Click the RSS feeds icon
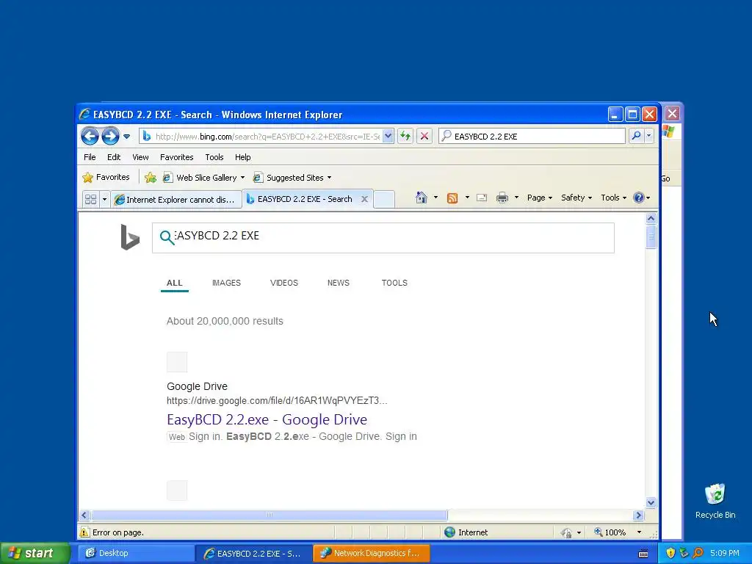This screenshot has width=752, height=564. pyautogui.click(x=452, y=198)
